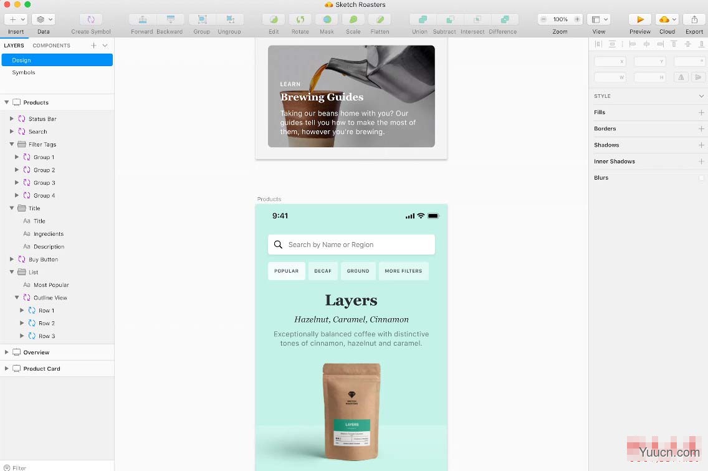This screenshot has width=708, height=471.
Task: Switch to the Components tab
Action: 51,46
